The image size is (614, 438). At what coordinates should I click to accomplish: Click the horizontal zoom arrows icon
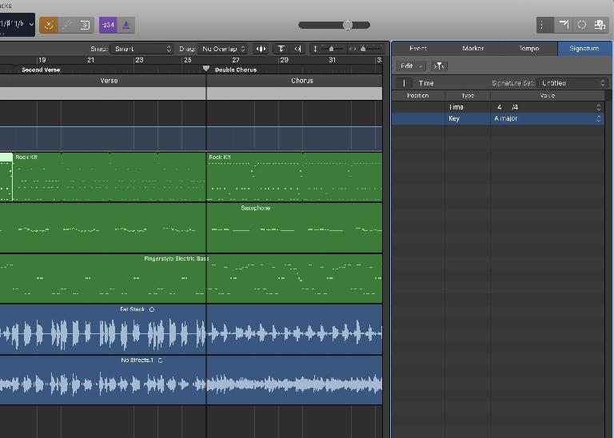click(353, 49)
